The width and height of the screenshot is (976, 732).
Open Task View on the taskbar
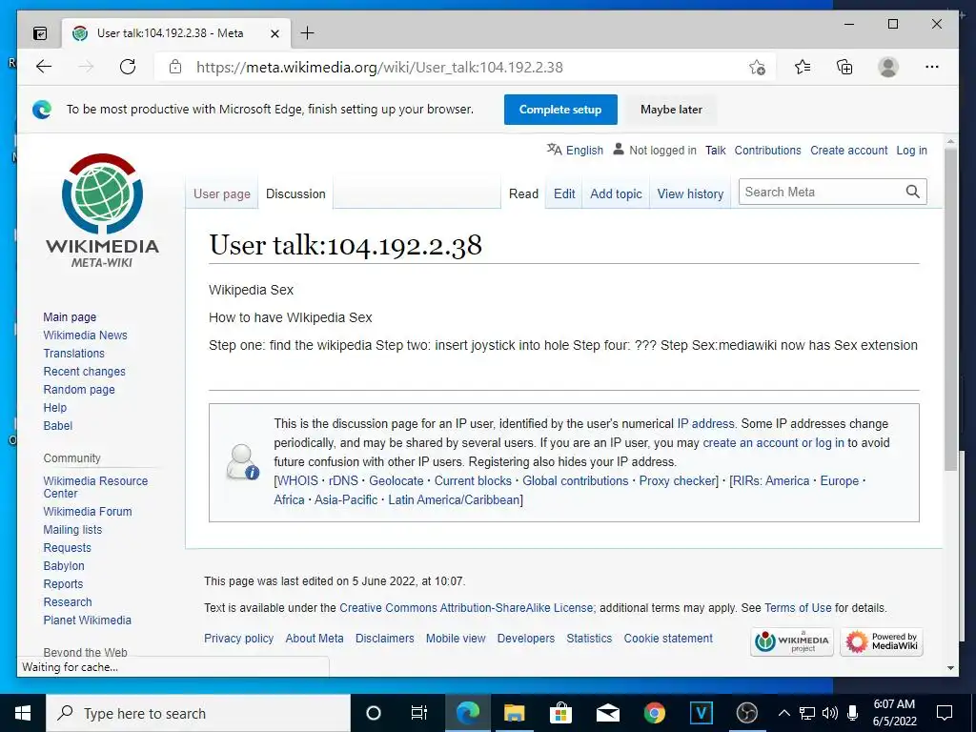[419, 713]
